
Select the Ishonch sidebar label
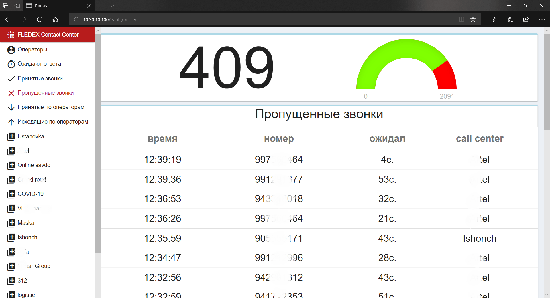[x=27, y=237]
